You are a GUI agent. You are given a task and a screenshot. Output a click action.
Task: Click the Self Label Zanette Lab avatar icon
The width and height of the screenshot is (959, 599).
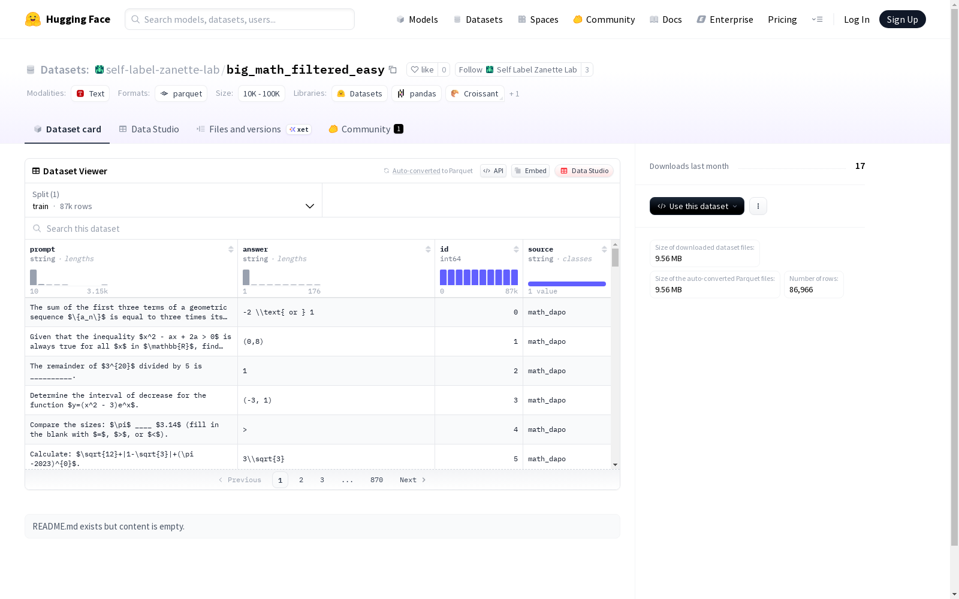point(99,69)
